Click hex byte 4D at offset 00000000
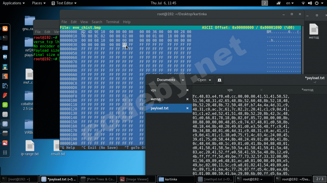 90,32
